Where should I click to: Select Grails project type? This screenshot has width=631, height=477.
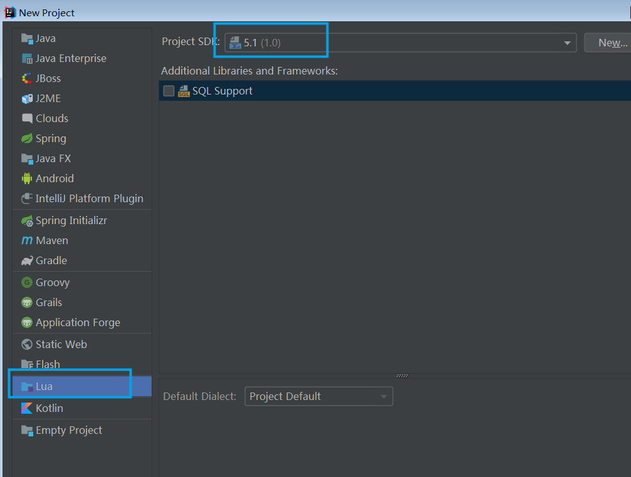tap(82, 302)
